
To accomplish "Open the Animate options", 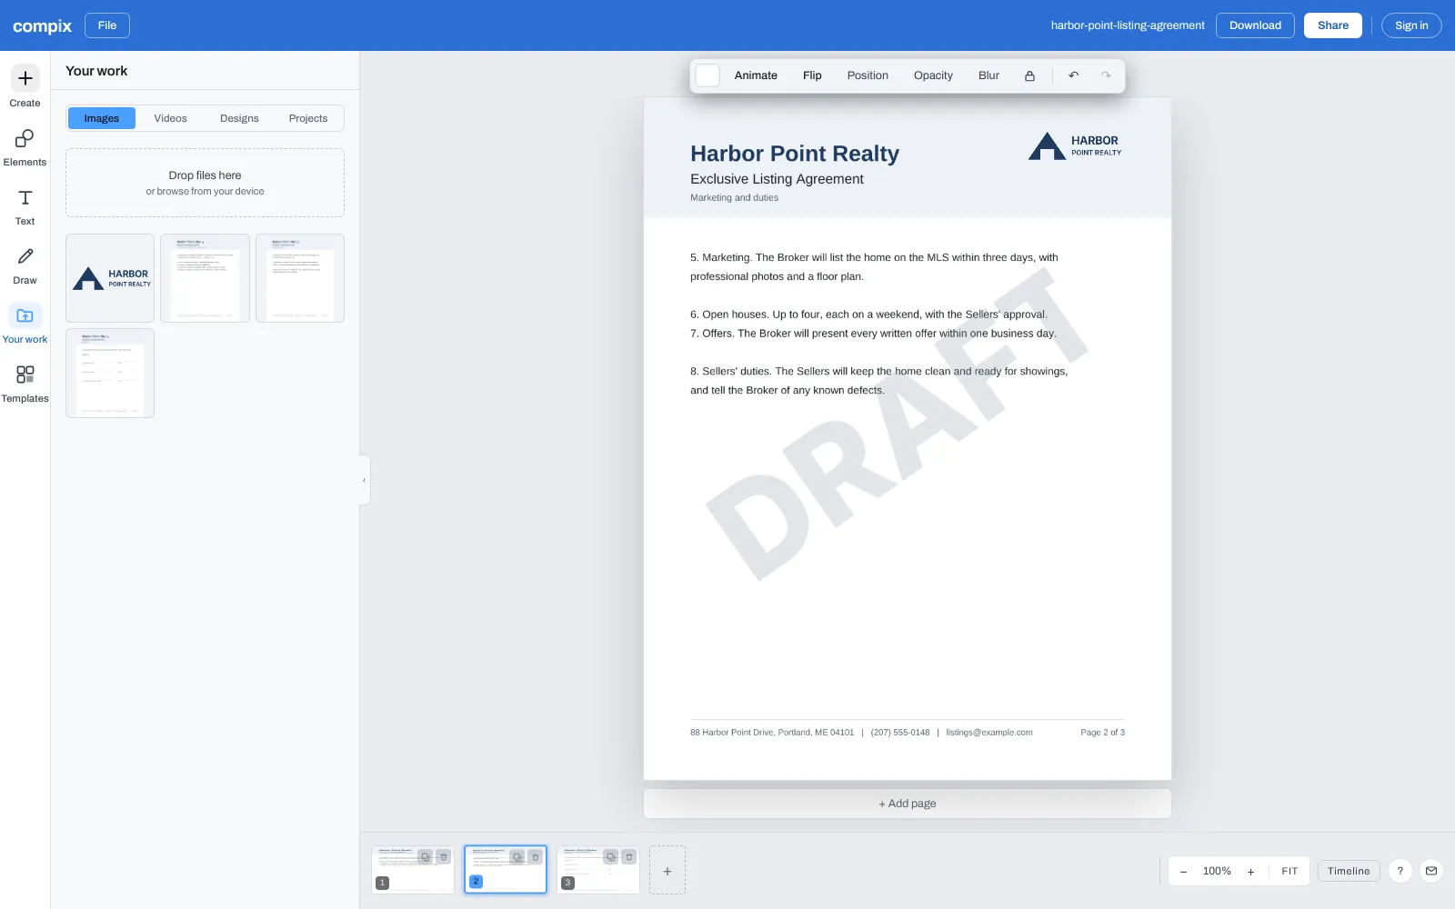I will pos(756,75).
